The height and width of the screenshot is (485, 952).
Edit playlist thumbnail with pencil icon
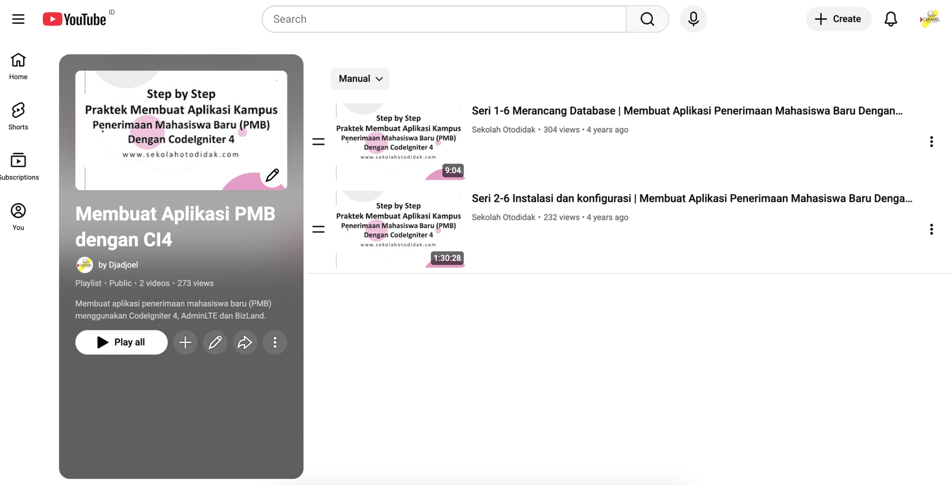[273, 175]
